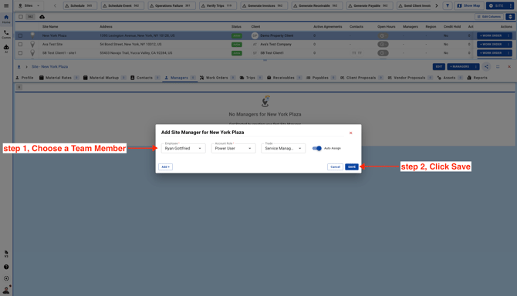Check the New York Plaza row checkbox
The height and width of the screenshot is (296, 517).
tap(20, 35)
